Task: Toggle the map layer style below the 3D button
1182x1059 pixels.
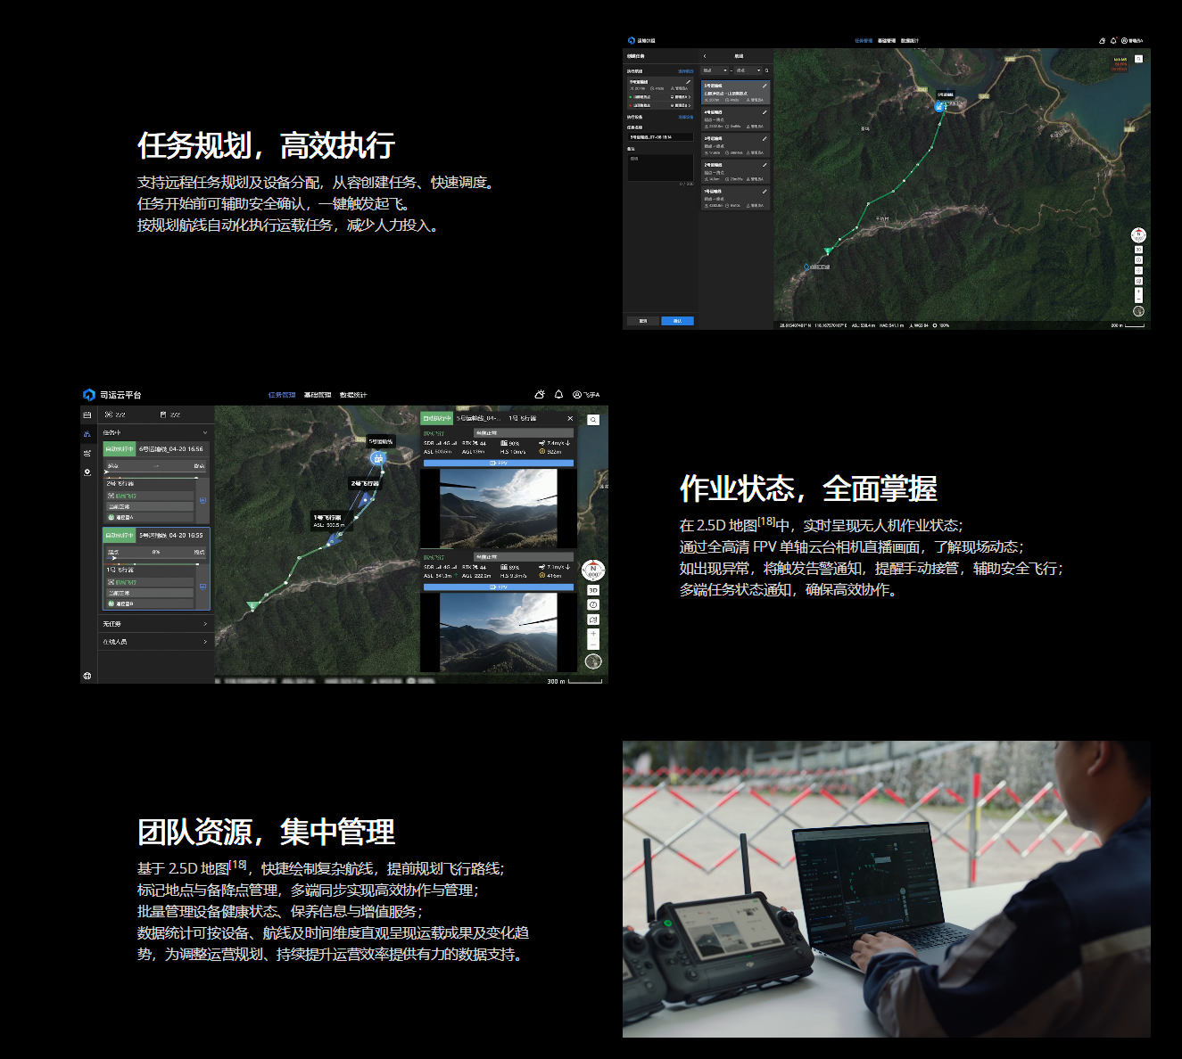Action: pyautogui.click(x=593, y=605)
